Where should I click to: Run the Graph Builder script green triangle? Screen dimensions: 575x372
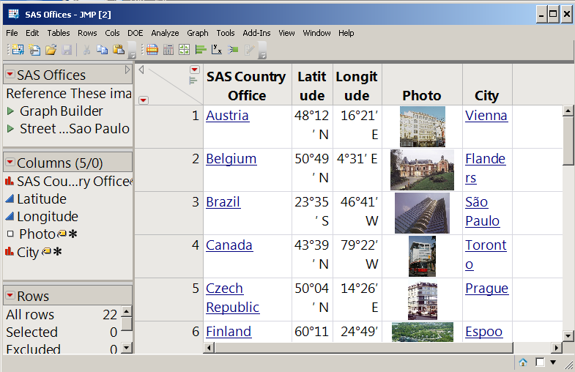point(10,111)
